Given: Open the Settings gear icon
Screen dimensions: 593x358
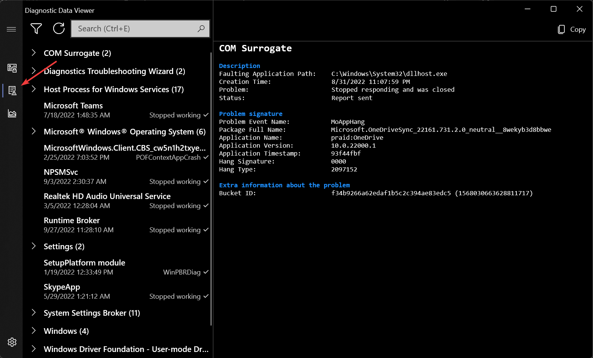Looking at the screenshot, I should 12,342.
